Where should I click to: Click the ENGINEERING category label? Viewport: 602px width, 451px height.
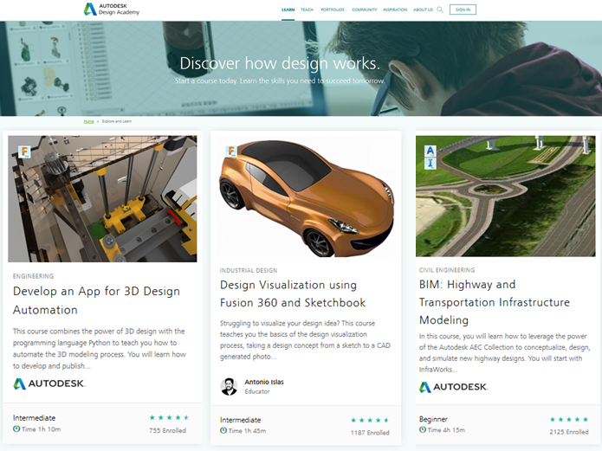[x=34, y=276]
